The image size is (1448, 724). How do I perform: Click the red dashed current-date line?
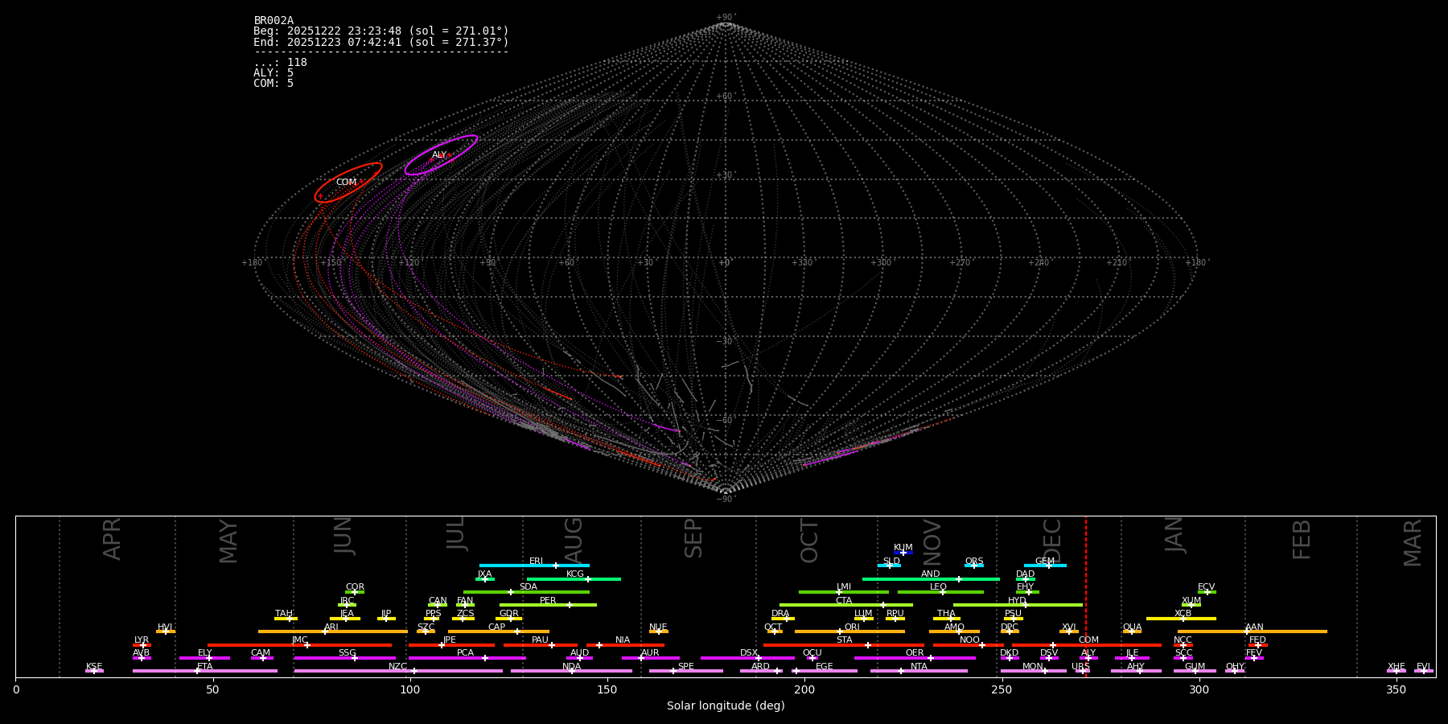[1085, 595]
